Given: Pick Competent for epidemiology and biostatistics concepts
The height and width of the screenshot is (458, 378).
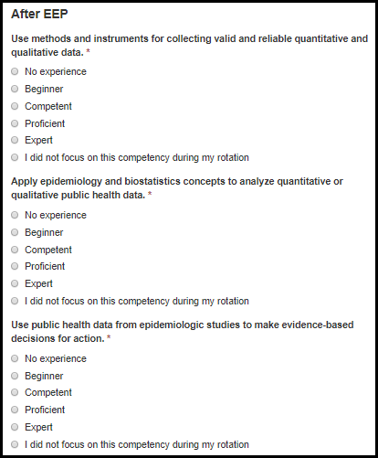Looking at the screenshot, I should pyautogui.click(x=15, y=250).
